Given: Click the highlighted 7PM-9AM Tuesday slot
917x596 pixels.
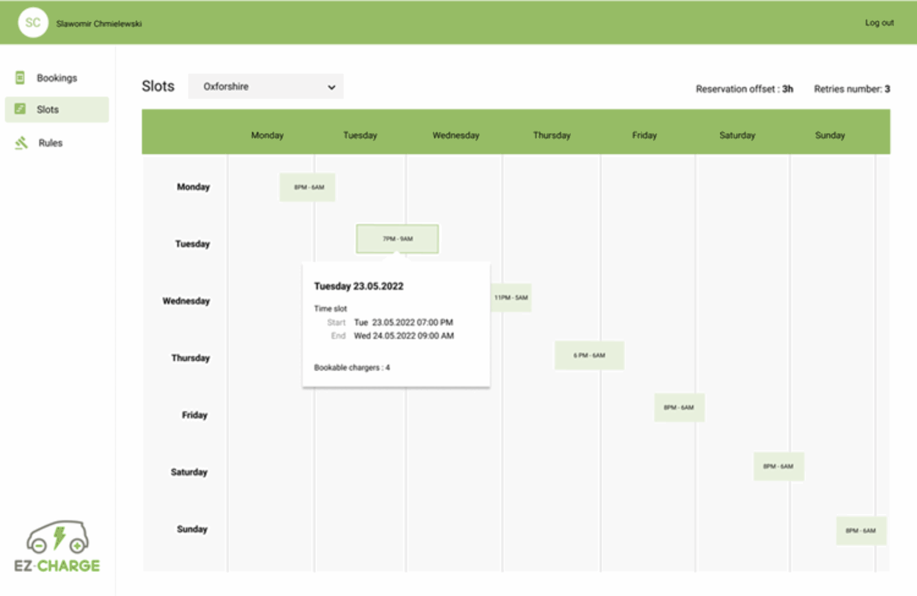Looking at the screenshot, I should point(397,239).
